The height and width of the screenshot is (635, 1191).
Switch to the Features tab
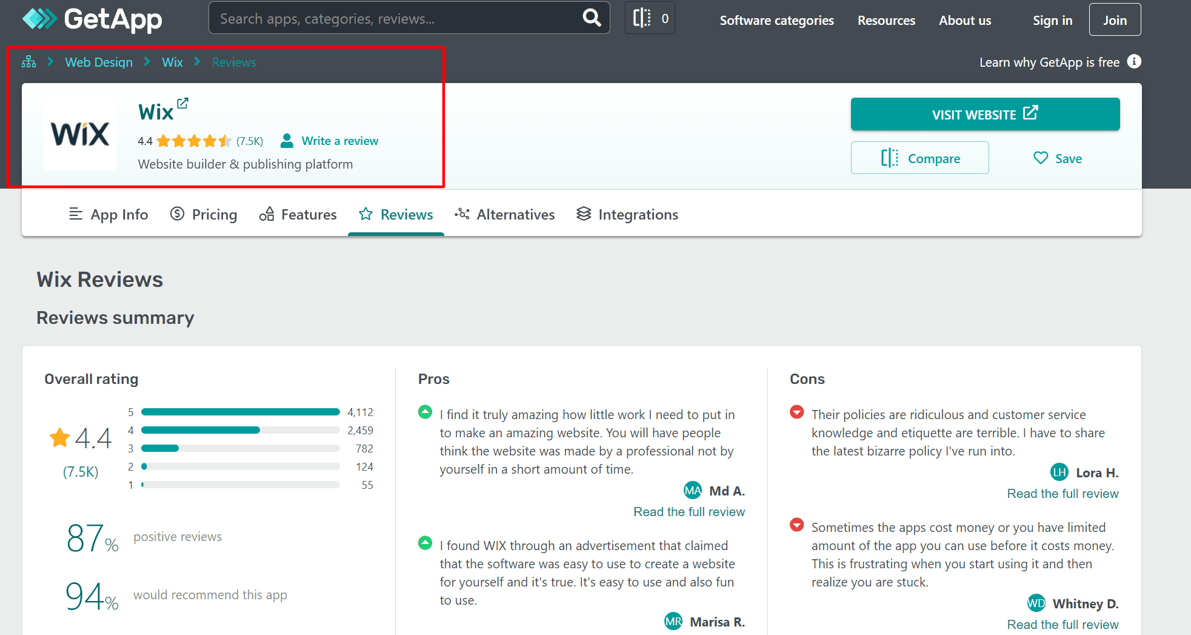(x=298, y=214)
